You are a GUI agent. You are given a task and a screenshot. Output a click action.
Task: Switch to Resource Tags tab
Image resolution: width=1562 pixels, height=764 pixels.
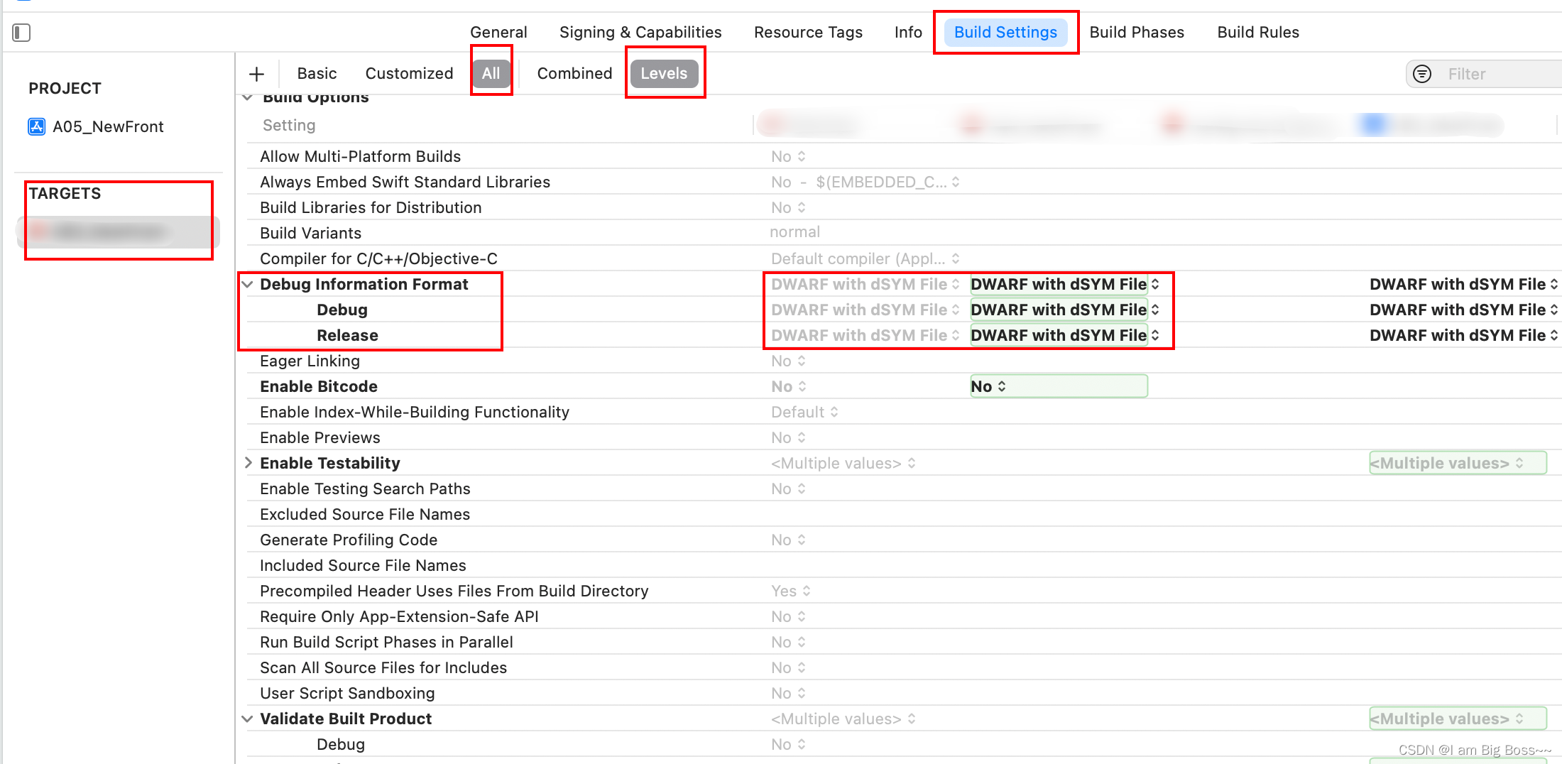coord(808,33)
